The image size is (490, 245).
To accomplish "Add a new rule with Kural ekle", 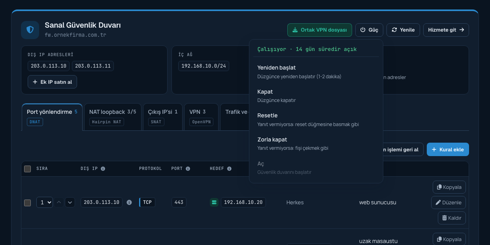I will click(x=448, y=149).
